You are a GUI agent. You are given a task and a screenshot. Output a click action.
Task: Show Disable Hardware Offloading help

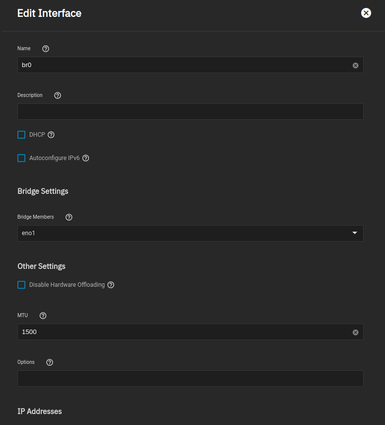[x=111, y=285]
